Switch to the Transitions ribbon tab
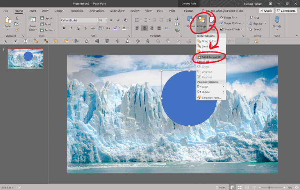Image resolution: width=300 pixels, height=190 pixels. (x=76, y=11)
